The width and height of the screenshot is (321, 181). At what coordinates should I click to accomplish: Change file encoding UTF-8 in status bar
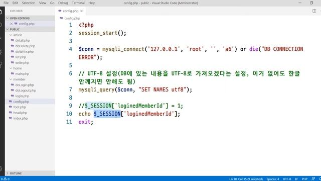[287, 179]
